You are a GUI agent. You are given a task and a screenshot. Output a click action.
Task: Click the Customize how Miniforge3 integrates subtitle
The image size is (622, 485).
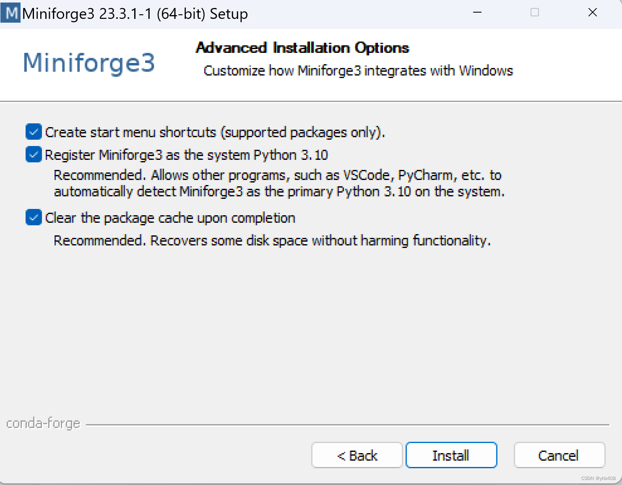tap(358, 70)
